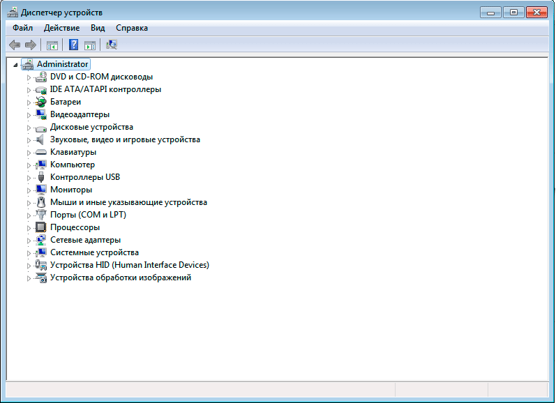Image resolution: width=556 pixels, height=403 pixels.
Task: Click the DVD и CD-ROM дисководы icon
Action: click(x=41, y=77)
